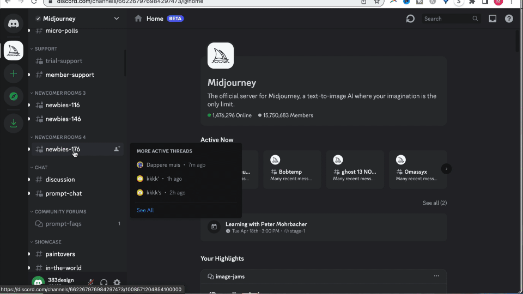Screen dimensions: 523x294
Task: Toggle the muted microphone icon
Action: [x=91, y=283]
